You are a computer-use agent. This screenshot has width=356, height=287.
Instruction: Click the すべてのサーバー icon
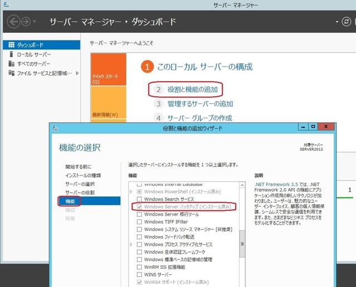pyautogui.click(x=11, y=64)
